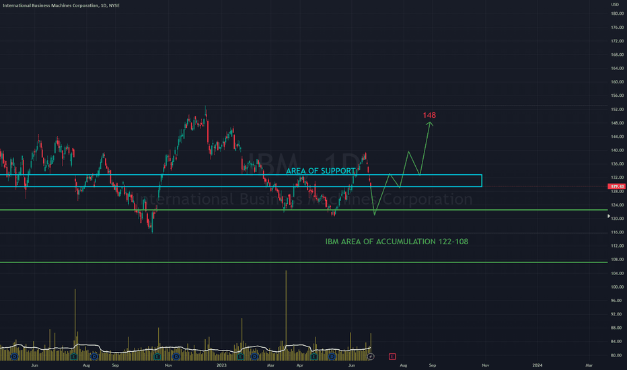This screenshot has width=627, height=370.
Task: Click the 152.00 price axis label
Action: [x=618, y=109]
